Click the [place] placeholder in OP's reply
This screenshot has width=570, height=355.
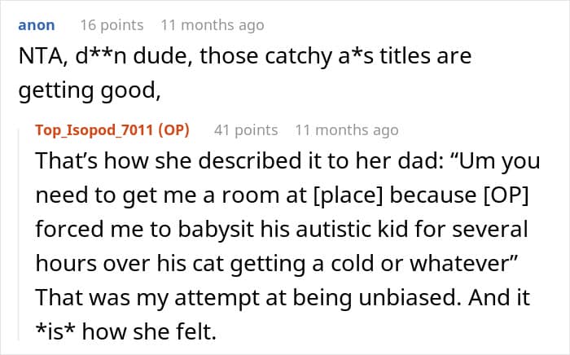click(x=348, y=195)
